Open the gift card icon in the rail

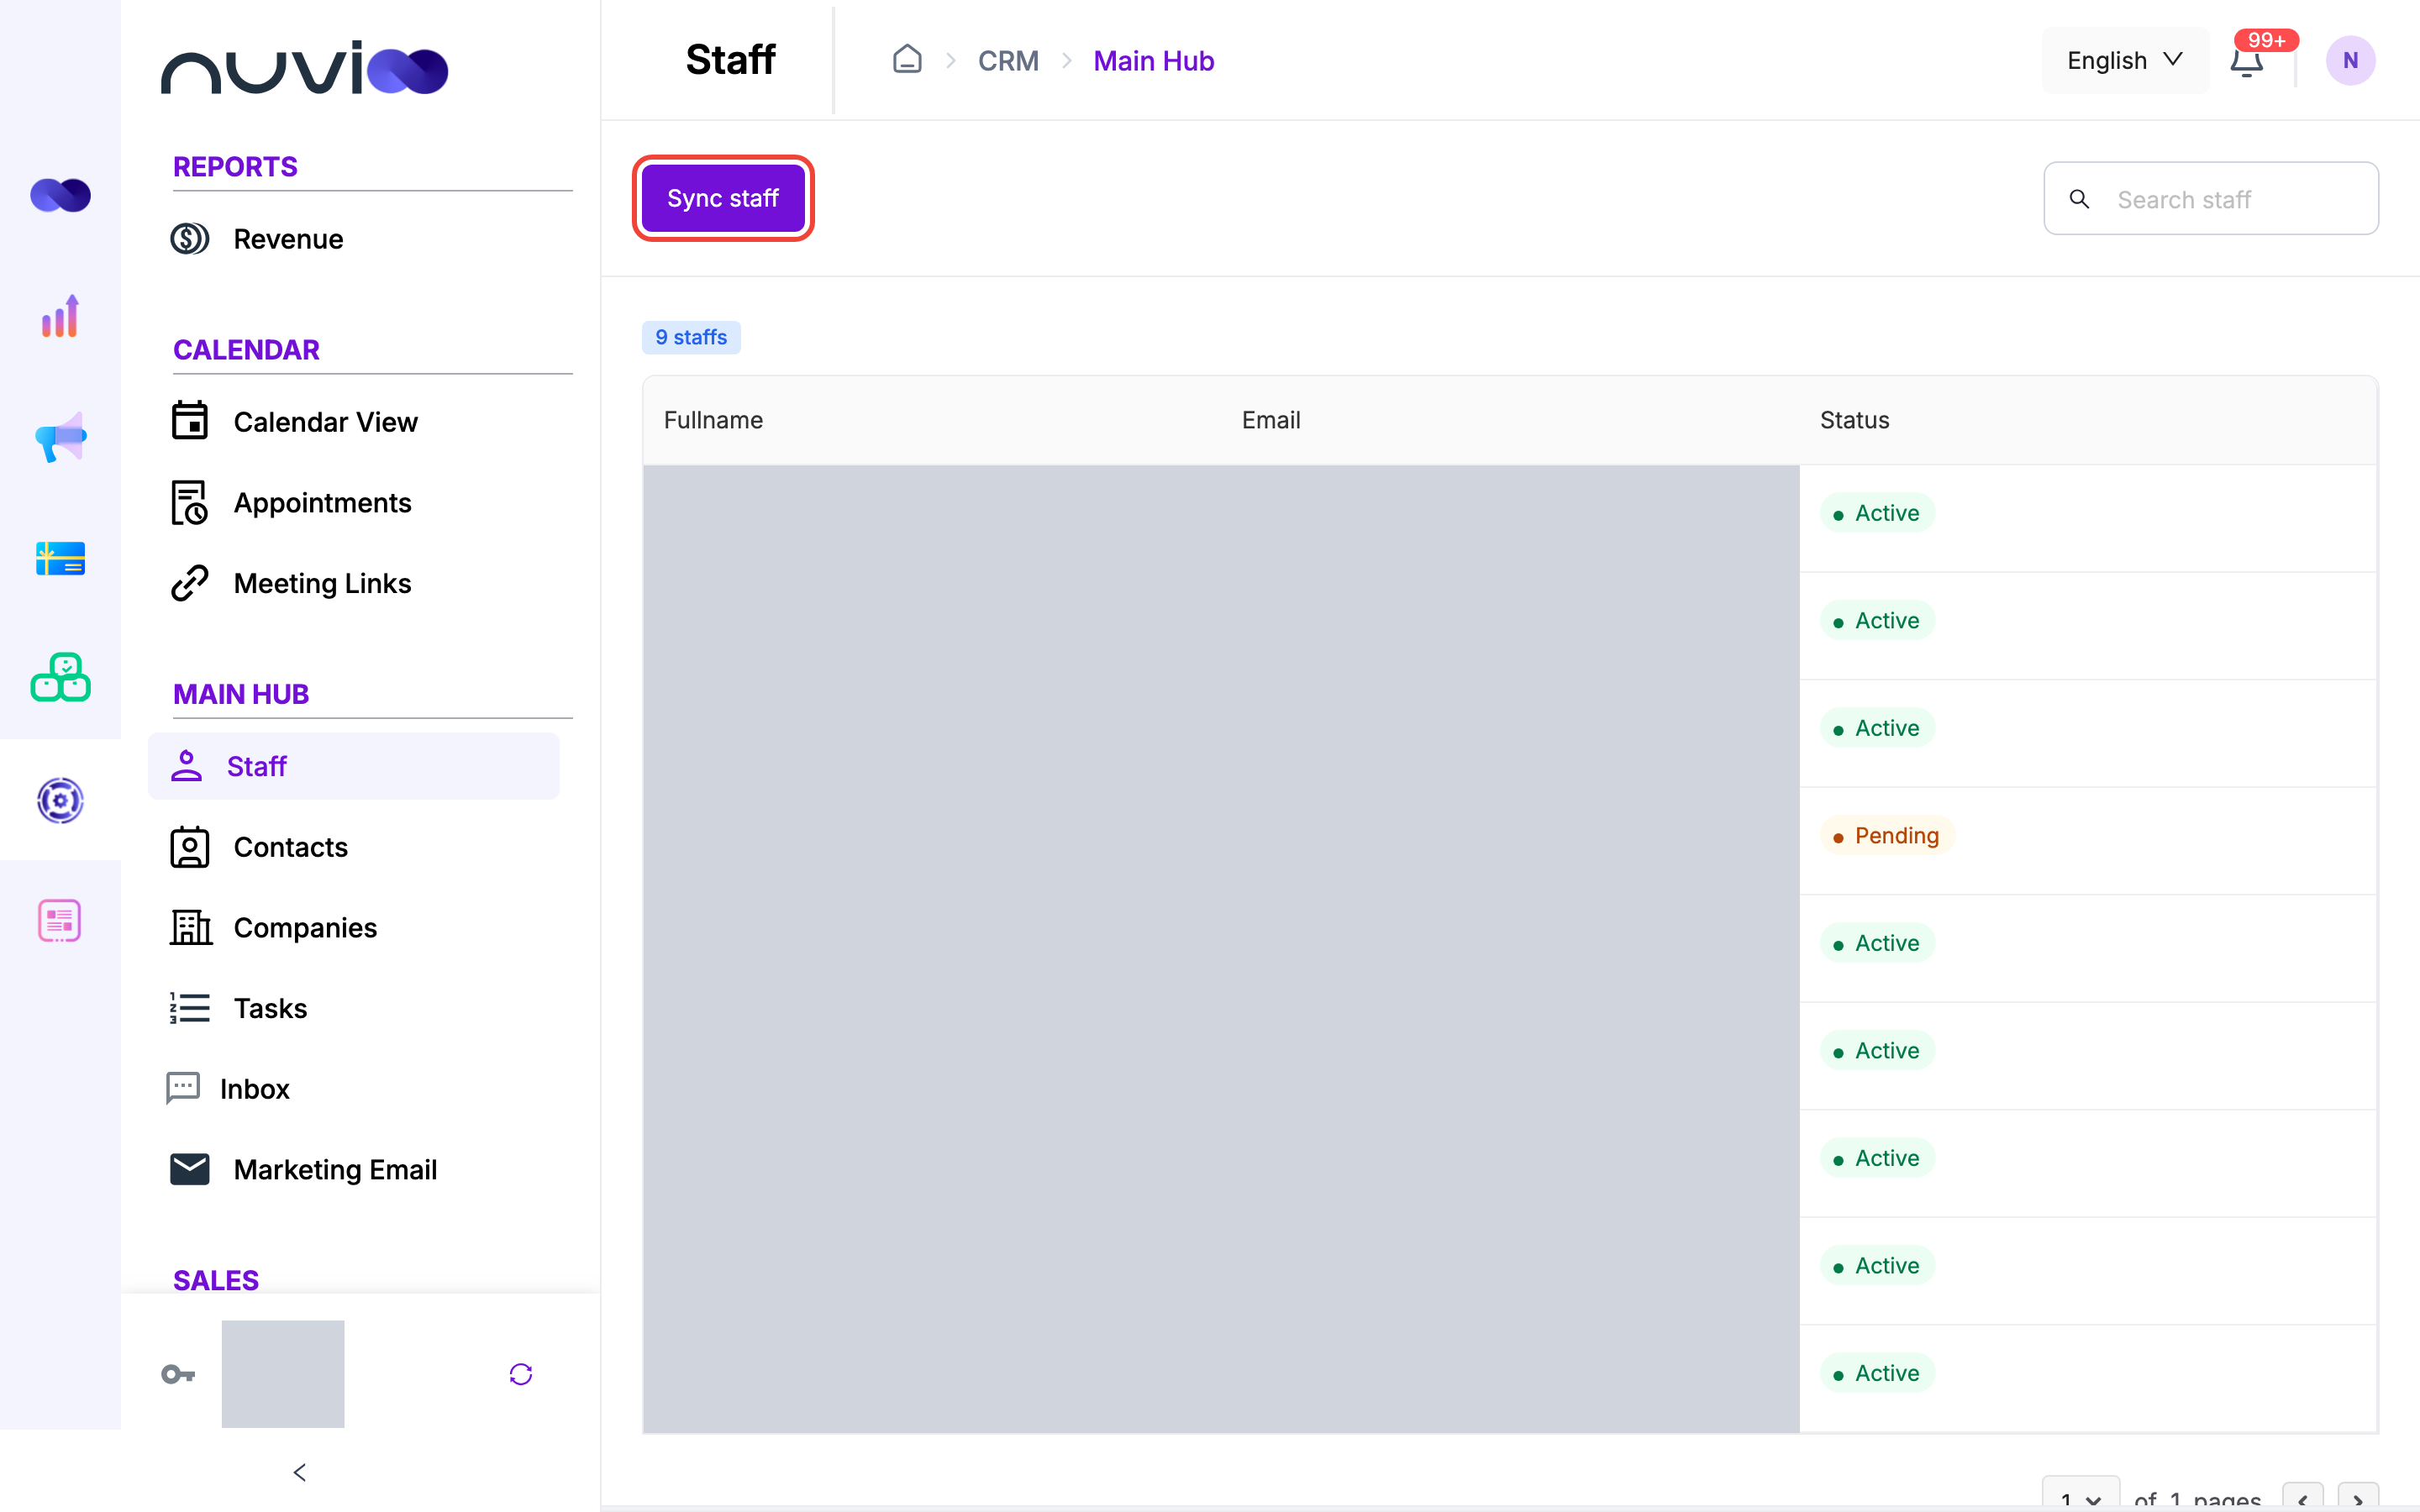click(60, 558)
